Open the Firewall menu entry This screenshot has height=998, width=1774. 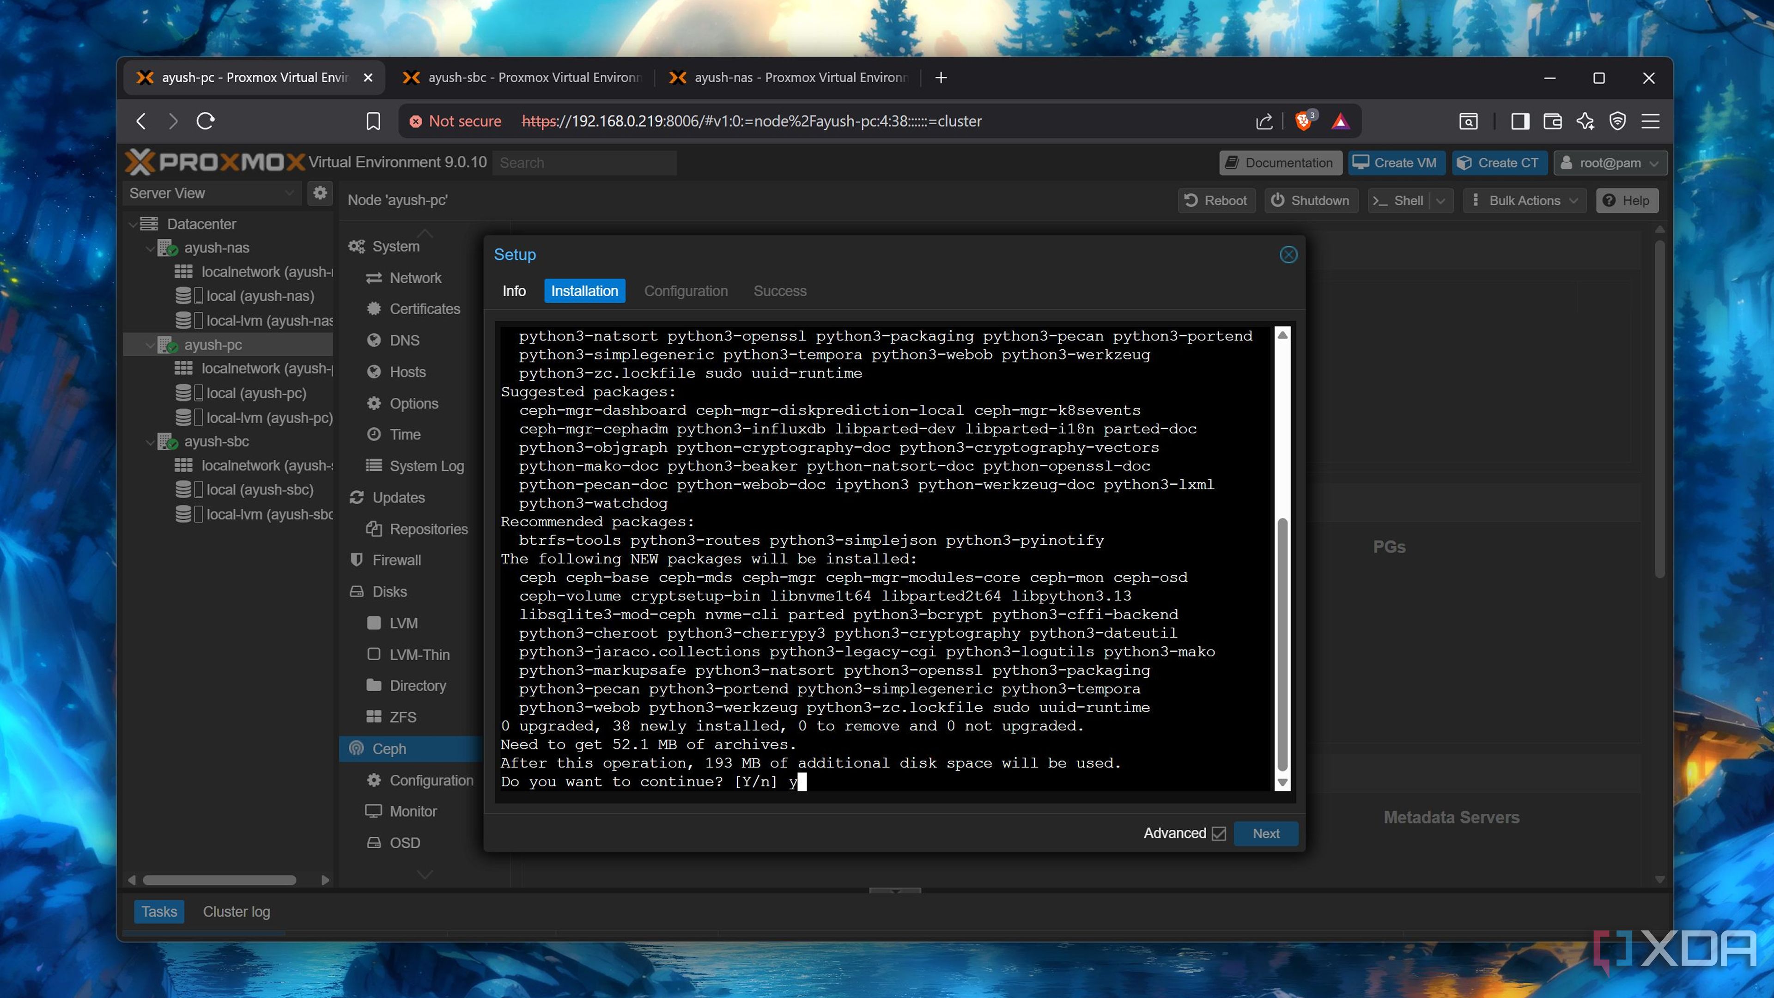pos(396,560)
